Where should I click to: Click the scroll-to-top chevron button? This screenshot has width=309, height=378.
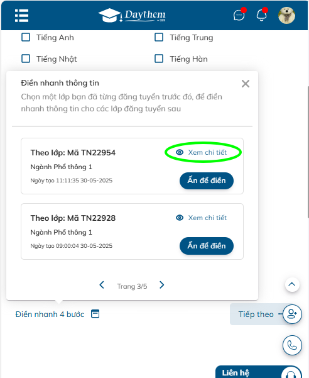[x=292, y=284]
